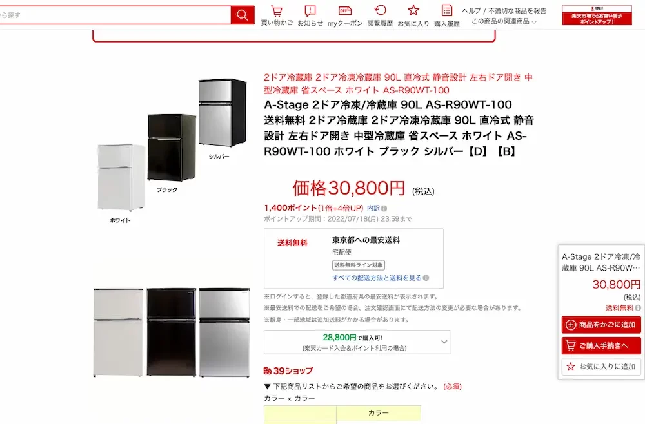Click the red search magnifier button
Image resolution: width=645 pixels, height=424 pixels.
[x=243, y=15]
